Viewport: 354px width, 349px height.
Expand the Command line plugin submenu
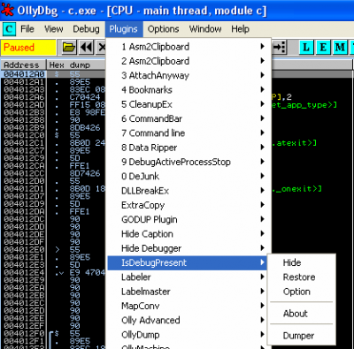click(x=189, y=133)
